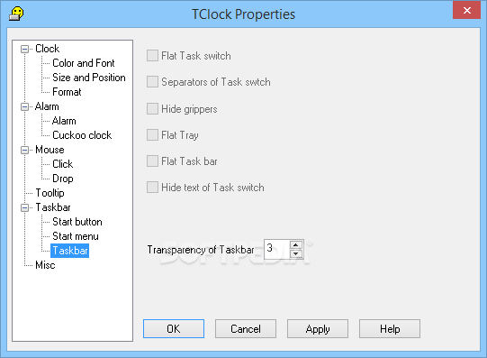
Task: Click the Apply button
Action: coord(318,329)
